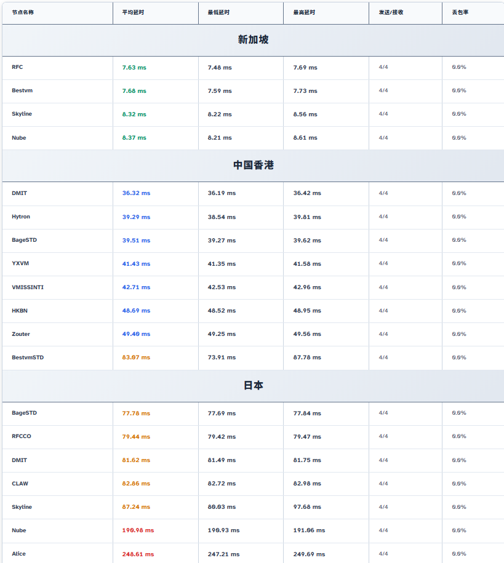Collapse the 日本 group header
Image resolution: width=504 pixels, height=563 pixels.
pyautogui.click(x=253, y=386)
